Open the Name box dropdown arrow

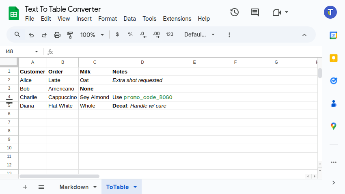37,52
